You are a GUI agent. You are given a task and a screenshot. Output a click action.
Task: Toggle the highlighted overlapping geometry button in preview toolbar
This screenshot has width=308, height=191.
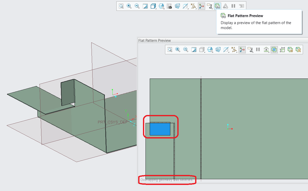[x=274, y=50]
